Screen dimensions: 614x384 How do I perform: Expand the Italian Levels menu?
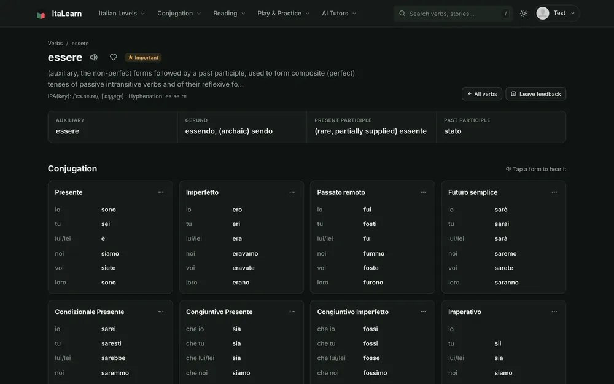122,14
